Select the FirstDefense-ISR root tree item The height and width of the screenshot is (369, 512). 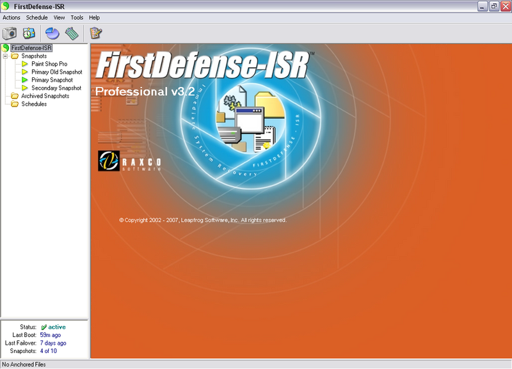31,48
